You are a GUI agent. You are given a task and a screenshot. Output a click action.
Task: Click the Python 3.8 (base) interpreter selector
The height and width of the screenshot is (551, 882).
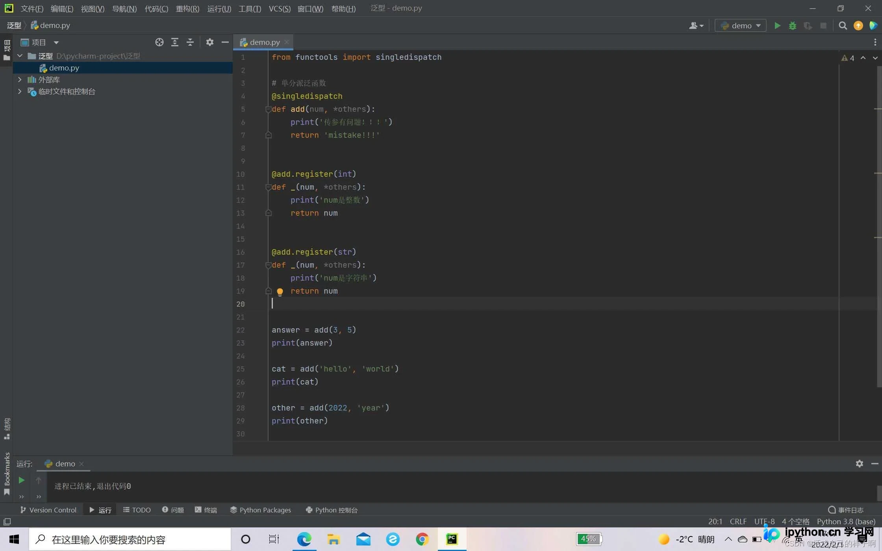click(x=846, y=521)
